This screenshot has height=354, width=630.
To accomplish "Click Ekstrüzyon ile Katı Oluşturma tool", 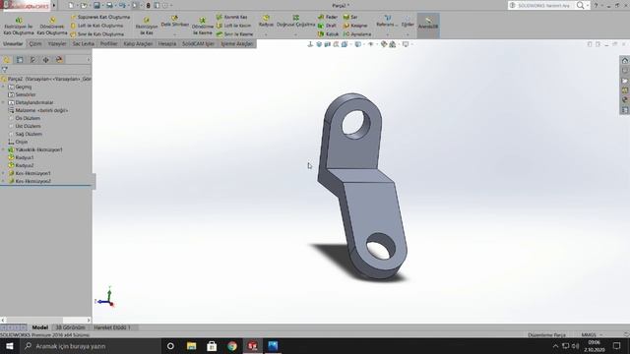I will [19, 27].
